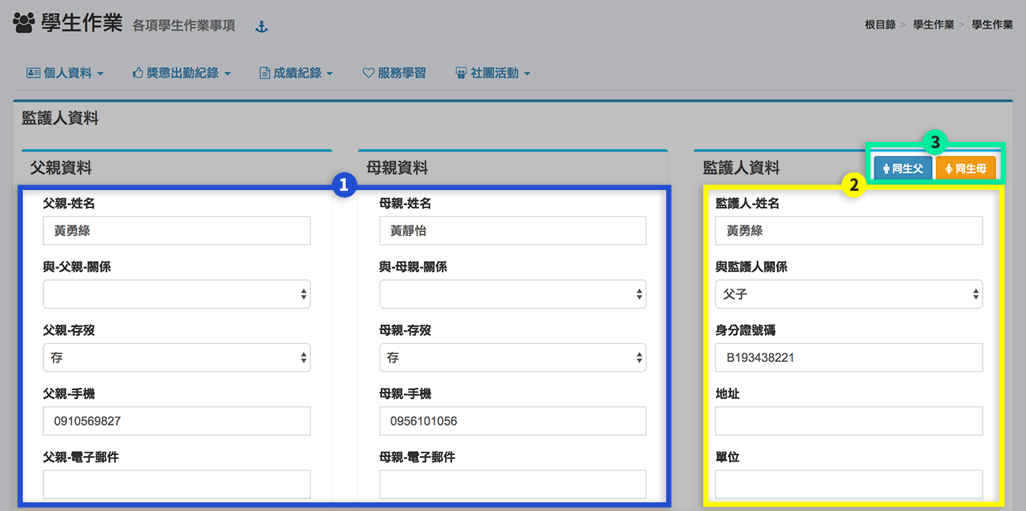Change the 與監護人關係 dropdown selection
This screenshot has height=511, width=1026.
tap(848, 294)
